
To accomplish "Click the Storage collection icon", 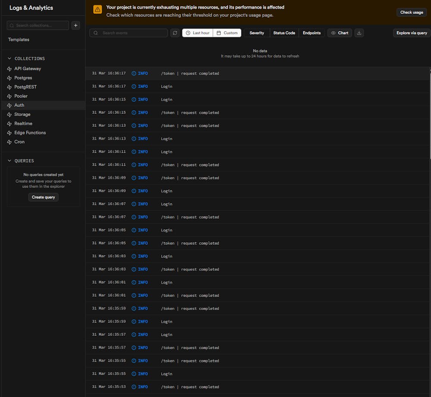I will [x=9, y=115].
